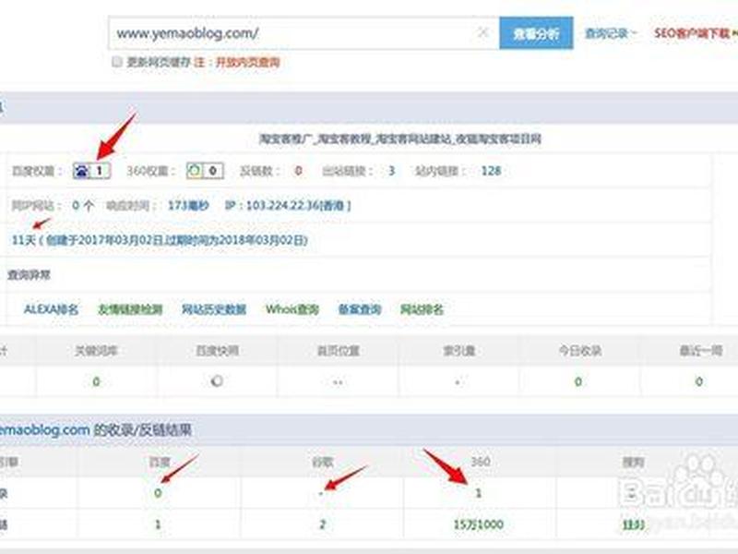Image resolution: width=738 pixels, height=554 pixels.
Task: Open the red SEO客户端下载 link
Action: point(694,33)
